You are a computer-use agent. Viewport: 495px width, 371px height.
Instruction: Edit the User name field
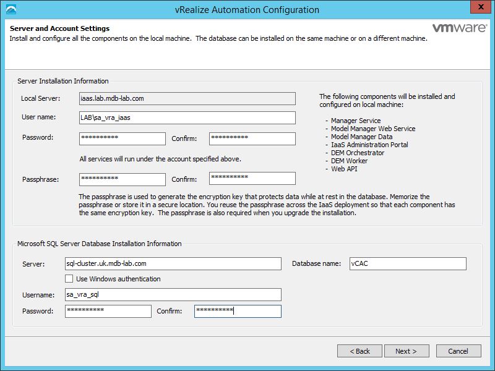[x=187, y=117]
